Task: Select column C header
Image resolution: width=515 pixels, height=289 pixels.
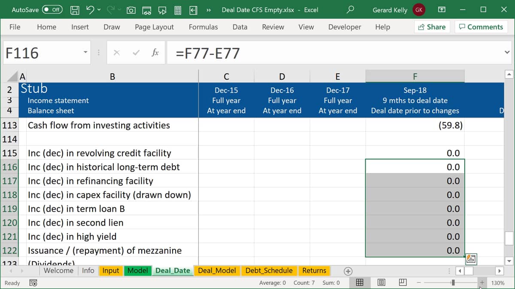Action: tap(226, 77)
